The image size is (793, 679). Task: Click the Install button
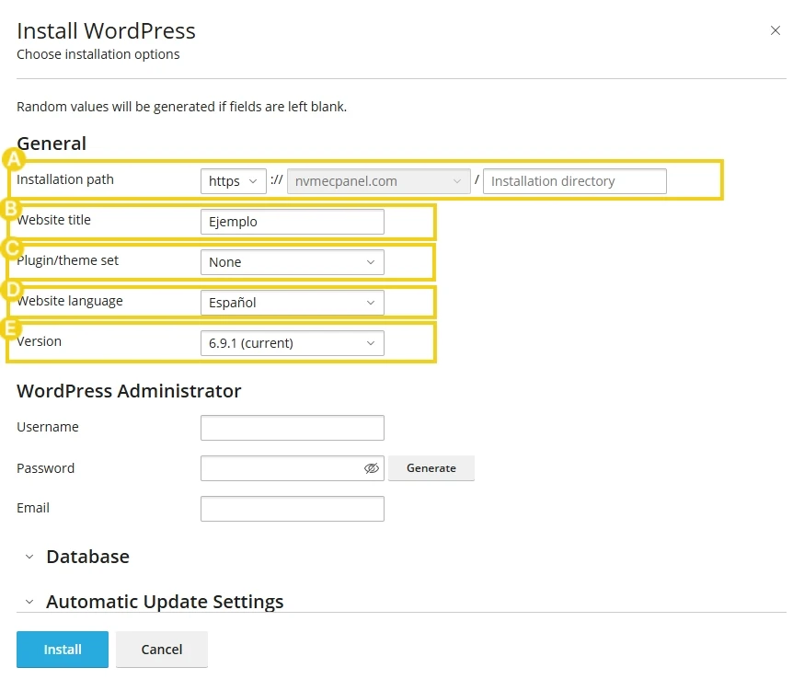[x=62, y=649]
